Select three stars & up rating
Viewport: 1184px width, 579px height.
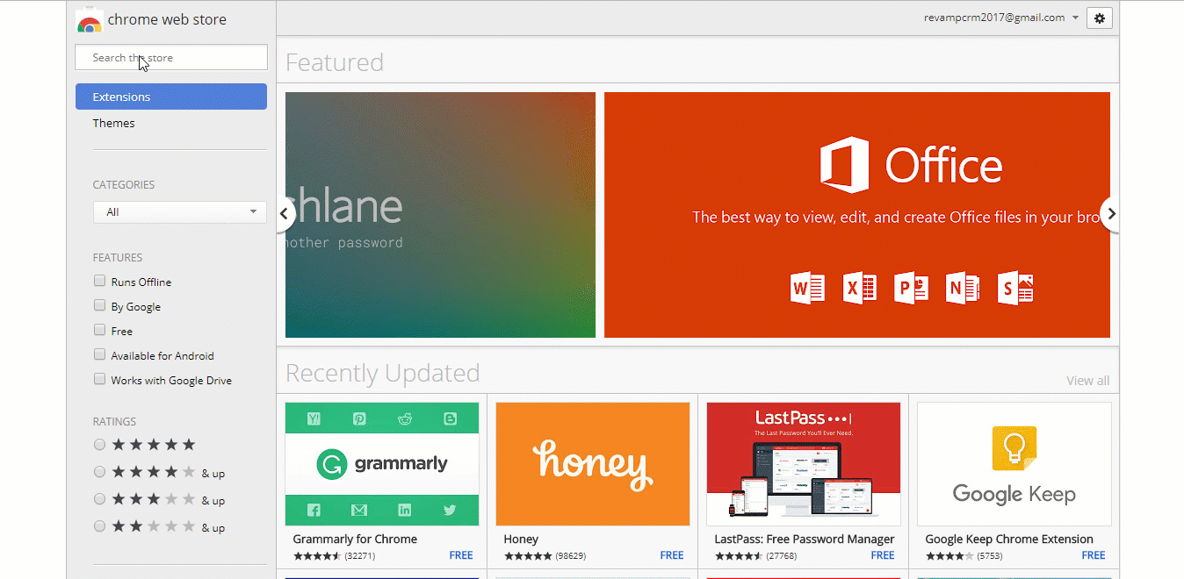pos(99,499)
